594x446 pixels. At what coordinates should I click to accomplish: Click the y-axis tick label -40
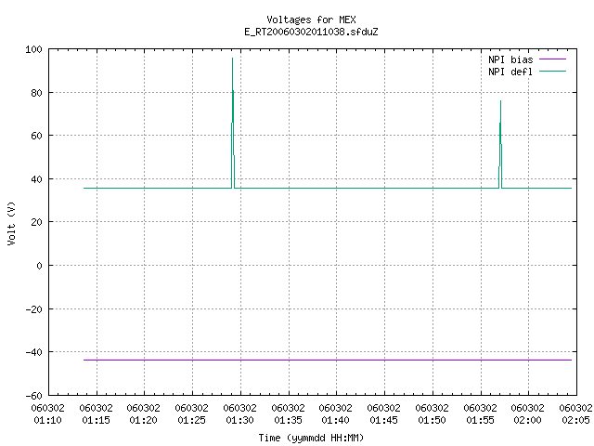(x=33, y=352)
